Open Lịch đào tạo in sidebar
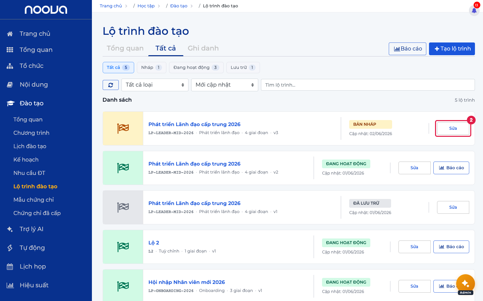 (30, 146)
